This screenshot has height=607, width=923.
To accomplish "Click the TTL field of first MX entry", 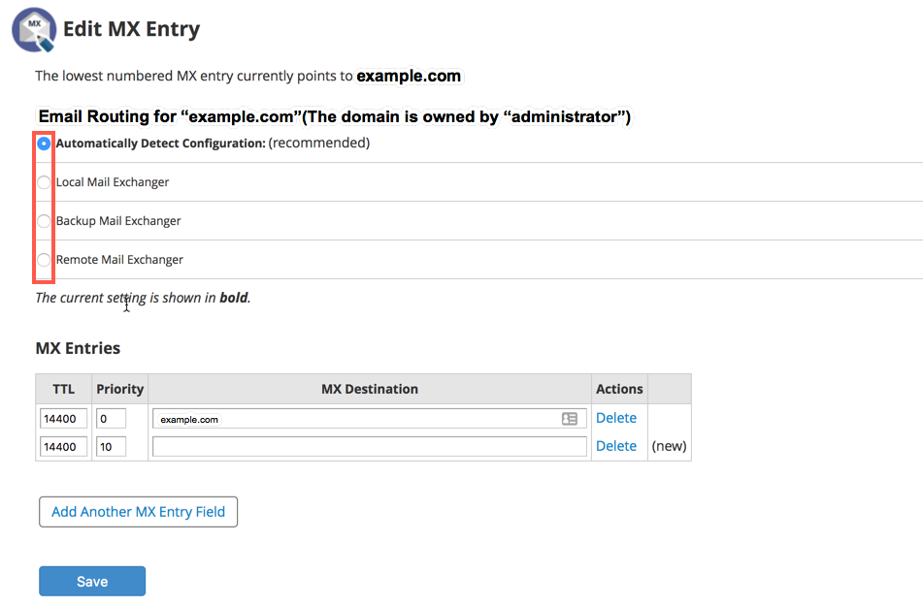I will pos(63,419).
